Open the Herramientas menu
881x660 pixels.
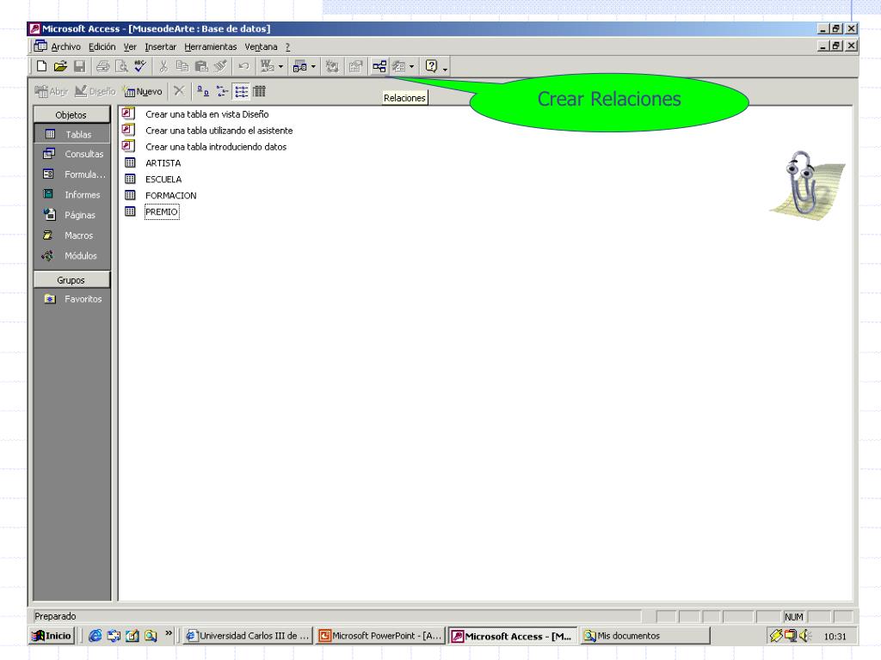point(210,46)
